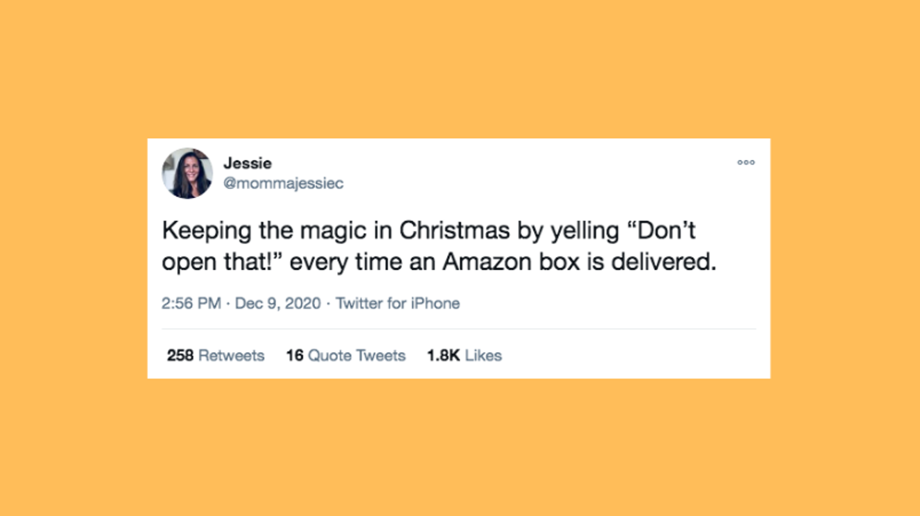Click Jessie's profile picture
Viewport: 920px width, 516px height.
tap(187, 173)
